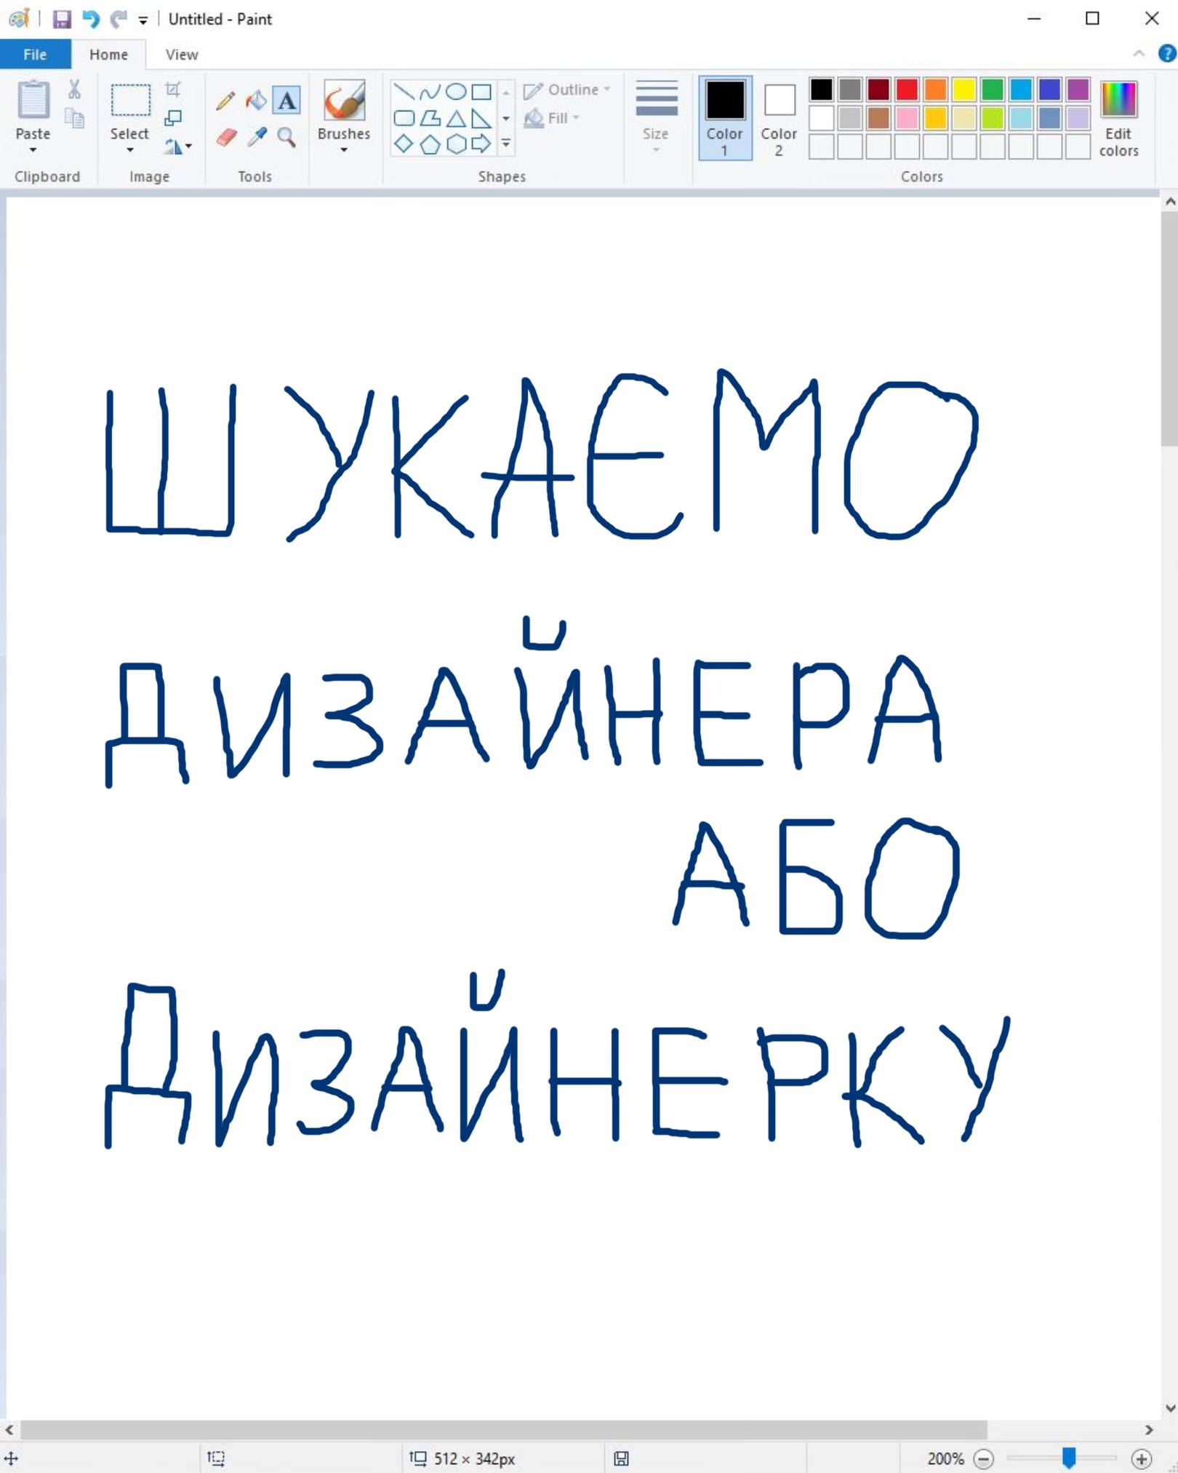The width and height of the screenshot is (1178, 1473).
Task: Click the Save icon in the title bar
Action: pos(62,19)
